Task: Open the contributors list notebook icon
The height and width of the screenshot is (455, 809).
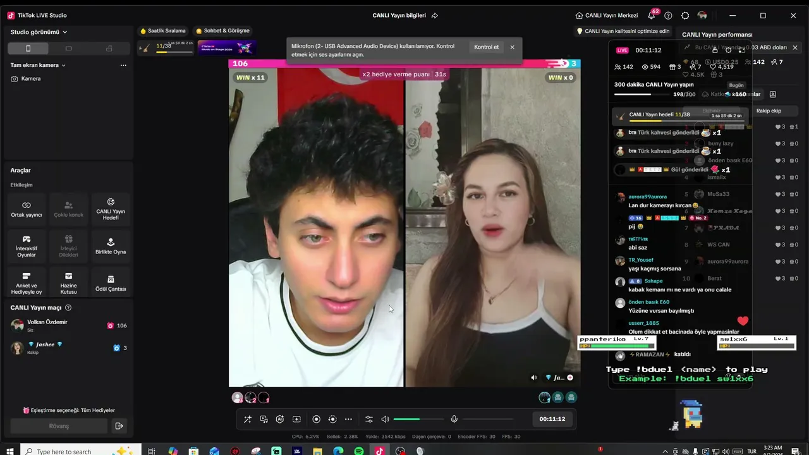Action: 772,94
